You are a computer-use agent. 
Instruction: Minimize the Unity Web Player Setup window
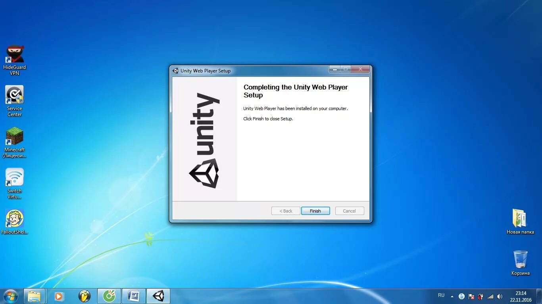point(335,69)
